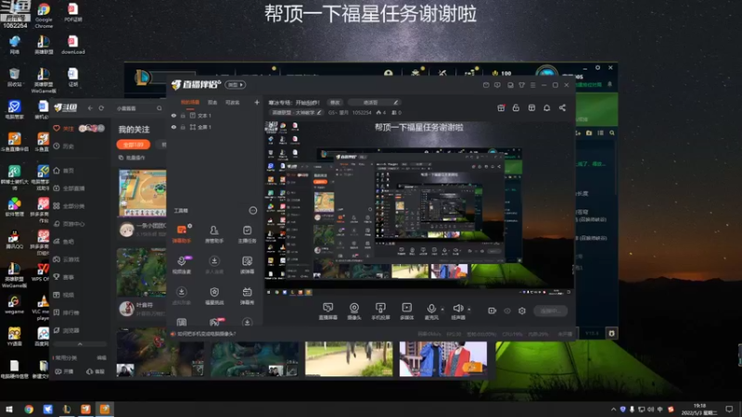This screenshot has width=742, height=417.
Task: Open the toolbox more options circle icon
Action: [x=253, y=210]
